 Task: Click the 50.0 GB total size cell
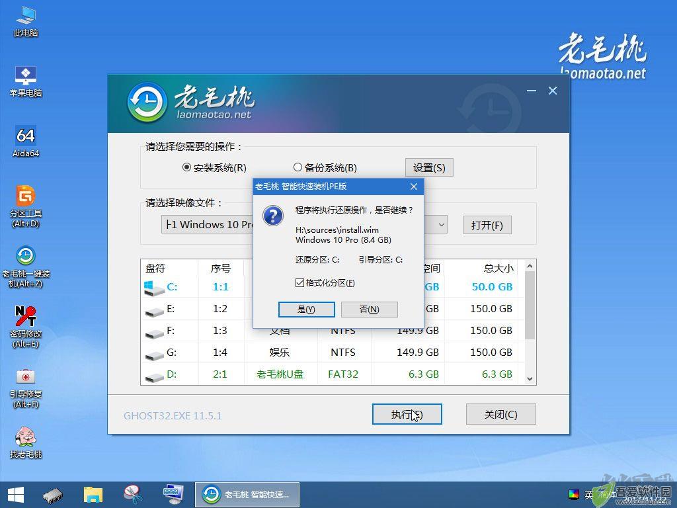point(492,287)
